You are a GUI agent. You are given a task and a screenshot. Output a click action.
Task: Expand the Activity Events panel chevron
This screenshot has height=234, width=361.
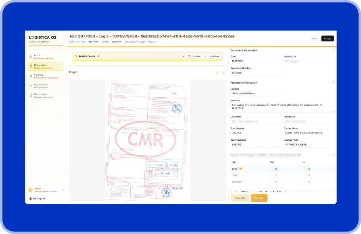click(183, 56)
